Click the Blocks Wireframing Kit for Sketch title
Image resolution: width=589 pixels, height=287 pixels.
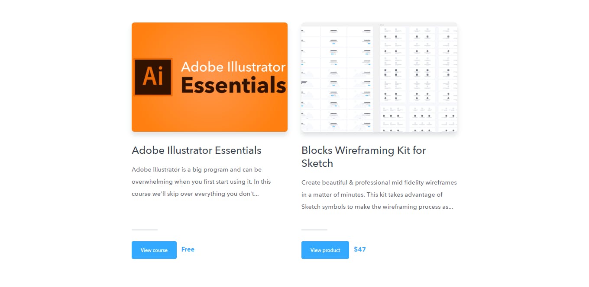pos(364,157)
